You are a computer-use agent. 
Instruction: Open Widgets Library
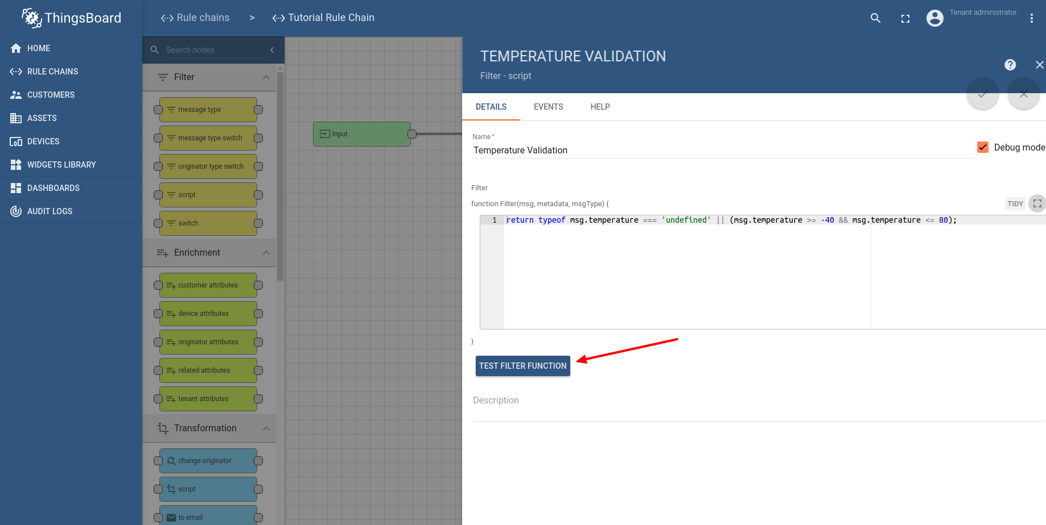click(71, 165)
